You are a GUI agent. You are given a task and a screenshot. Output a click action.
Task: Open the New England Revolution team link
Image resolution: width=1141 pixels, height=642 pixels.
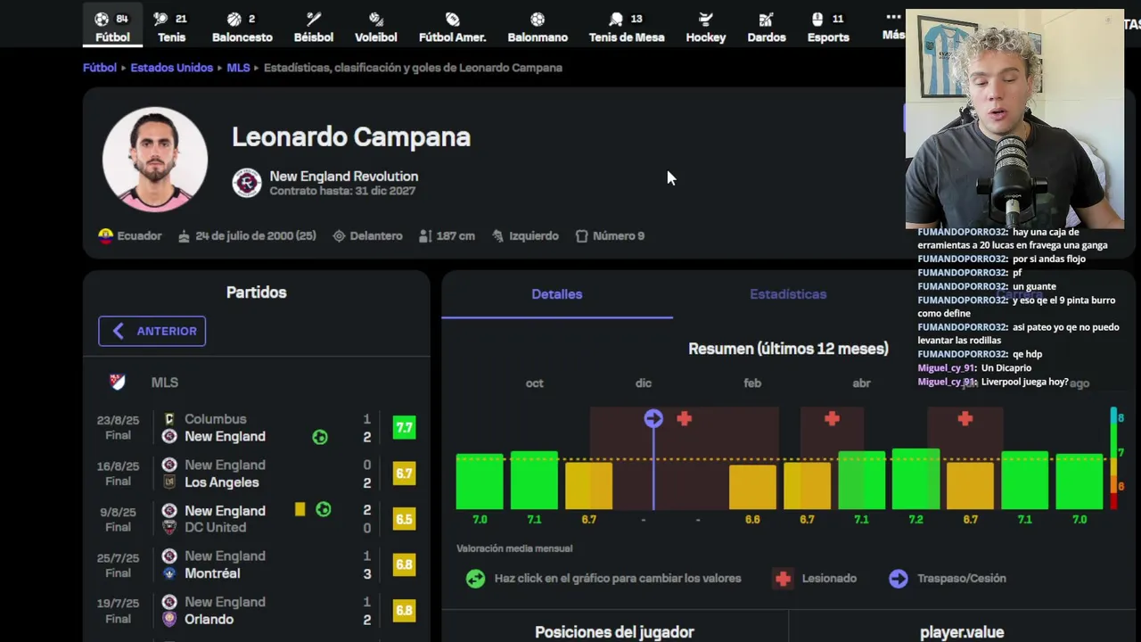(344, 177)
